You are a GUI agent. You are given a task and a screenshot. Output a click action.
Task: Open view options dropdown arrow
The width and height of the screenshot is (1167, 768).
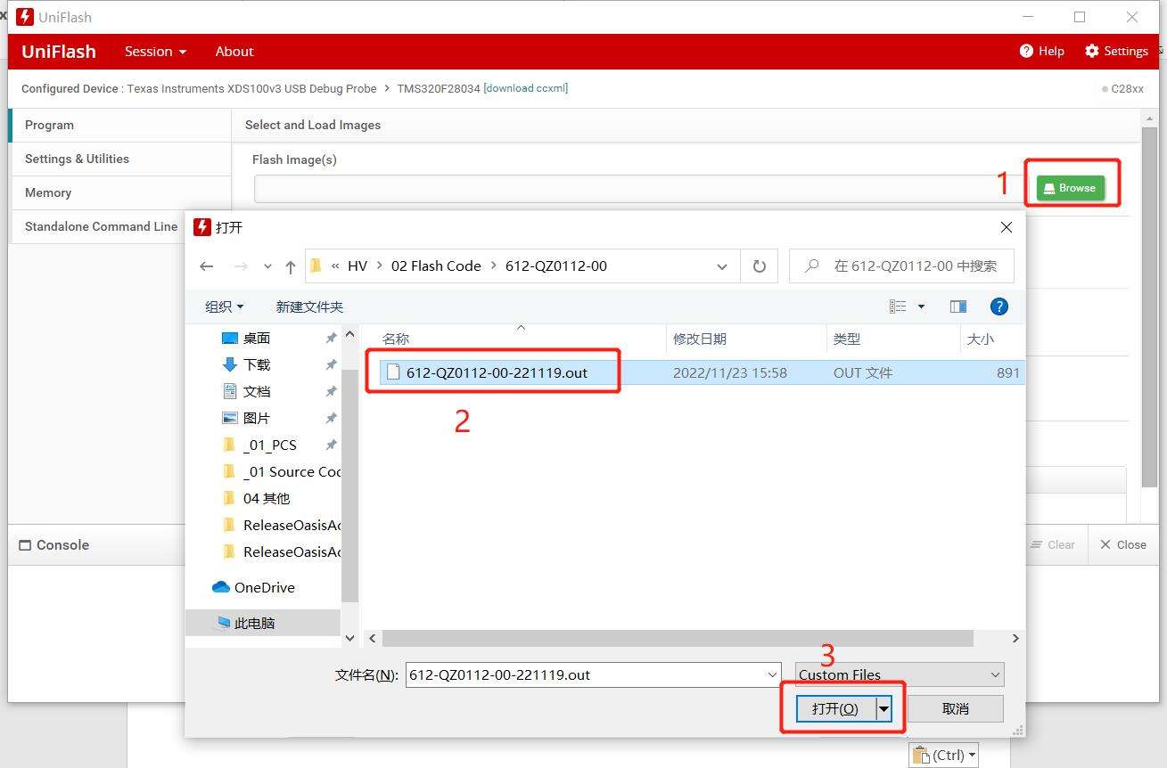pos(921,306)
